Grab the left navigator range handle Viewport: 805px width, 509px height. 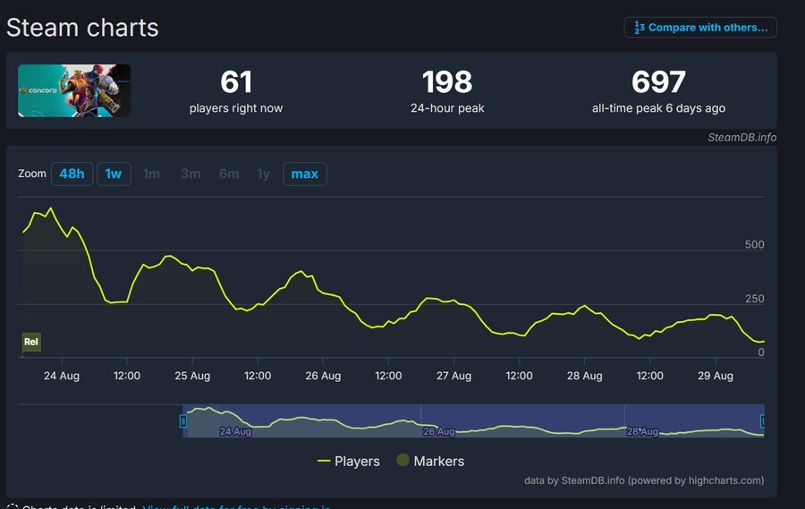click(183, 421)
